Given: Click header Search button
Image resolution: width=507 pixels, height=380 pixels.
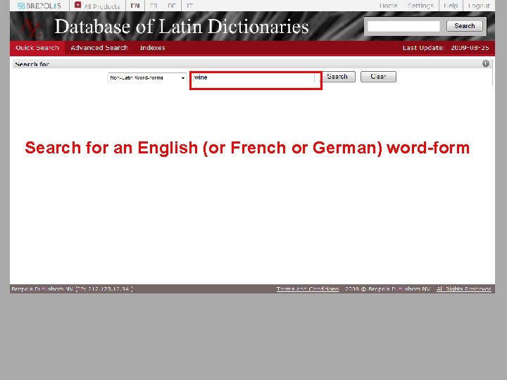Looking at the screenshot, I should tap(464, 26).
